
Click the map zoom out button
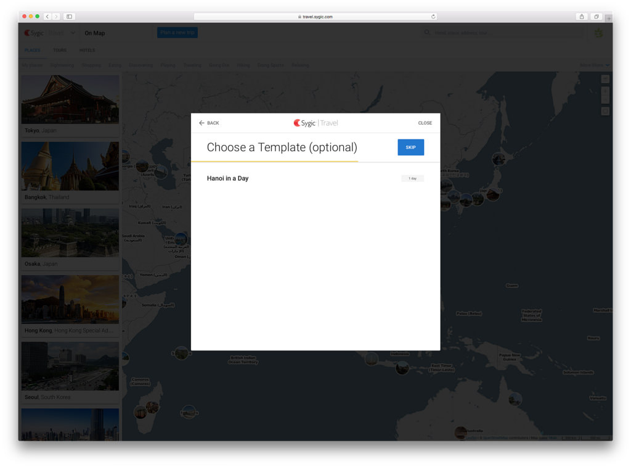tap(605, 99)
